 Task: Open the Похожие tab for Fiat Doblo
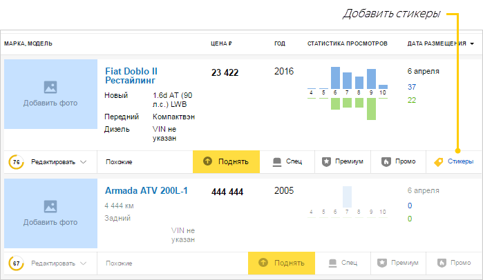[x=119, y=162]
